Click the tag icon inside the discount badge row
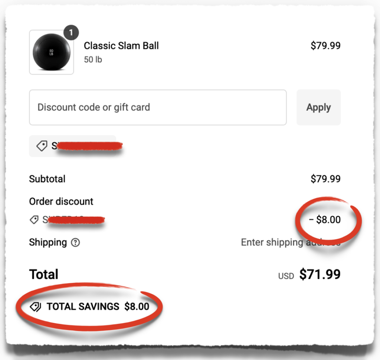This screenshot has height=360, width=380. point(42,145)
